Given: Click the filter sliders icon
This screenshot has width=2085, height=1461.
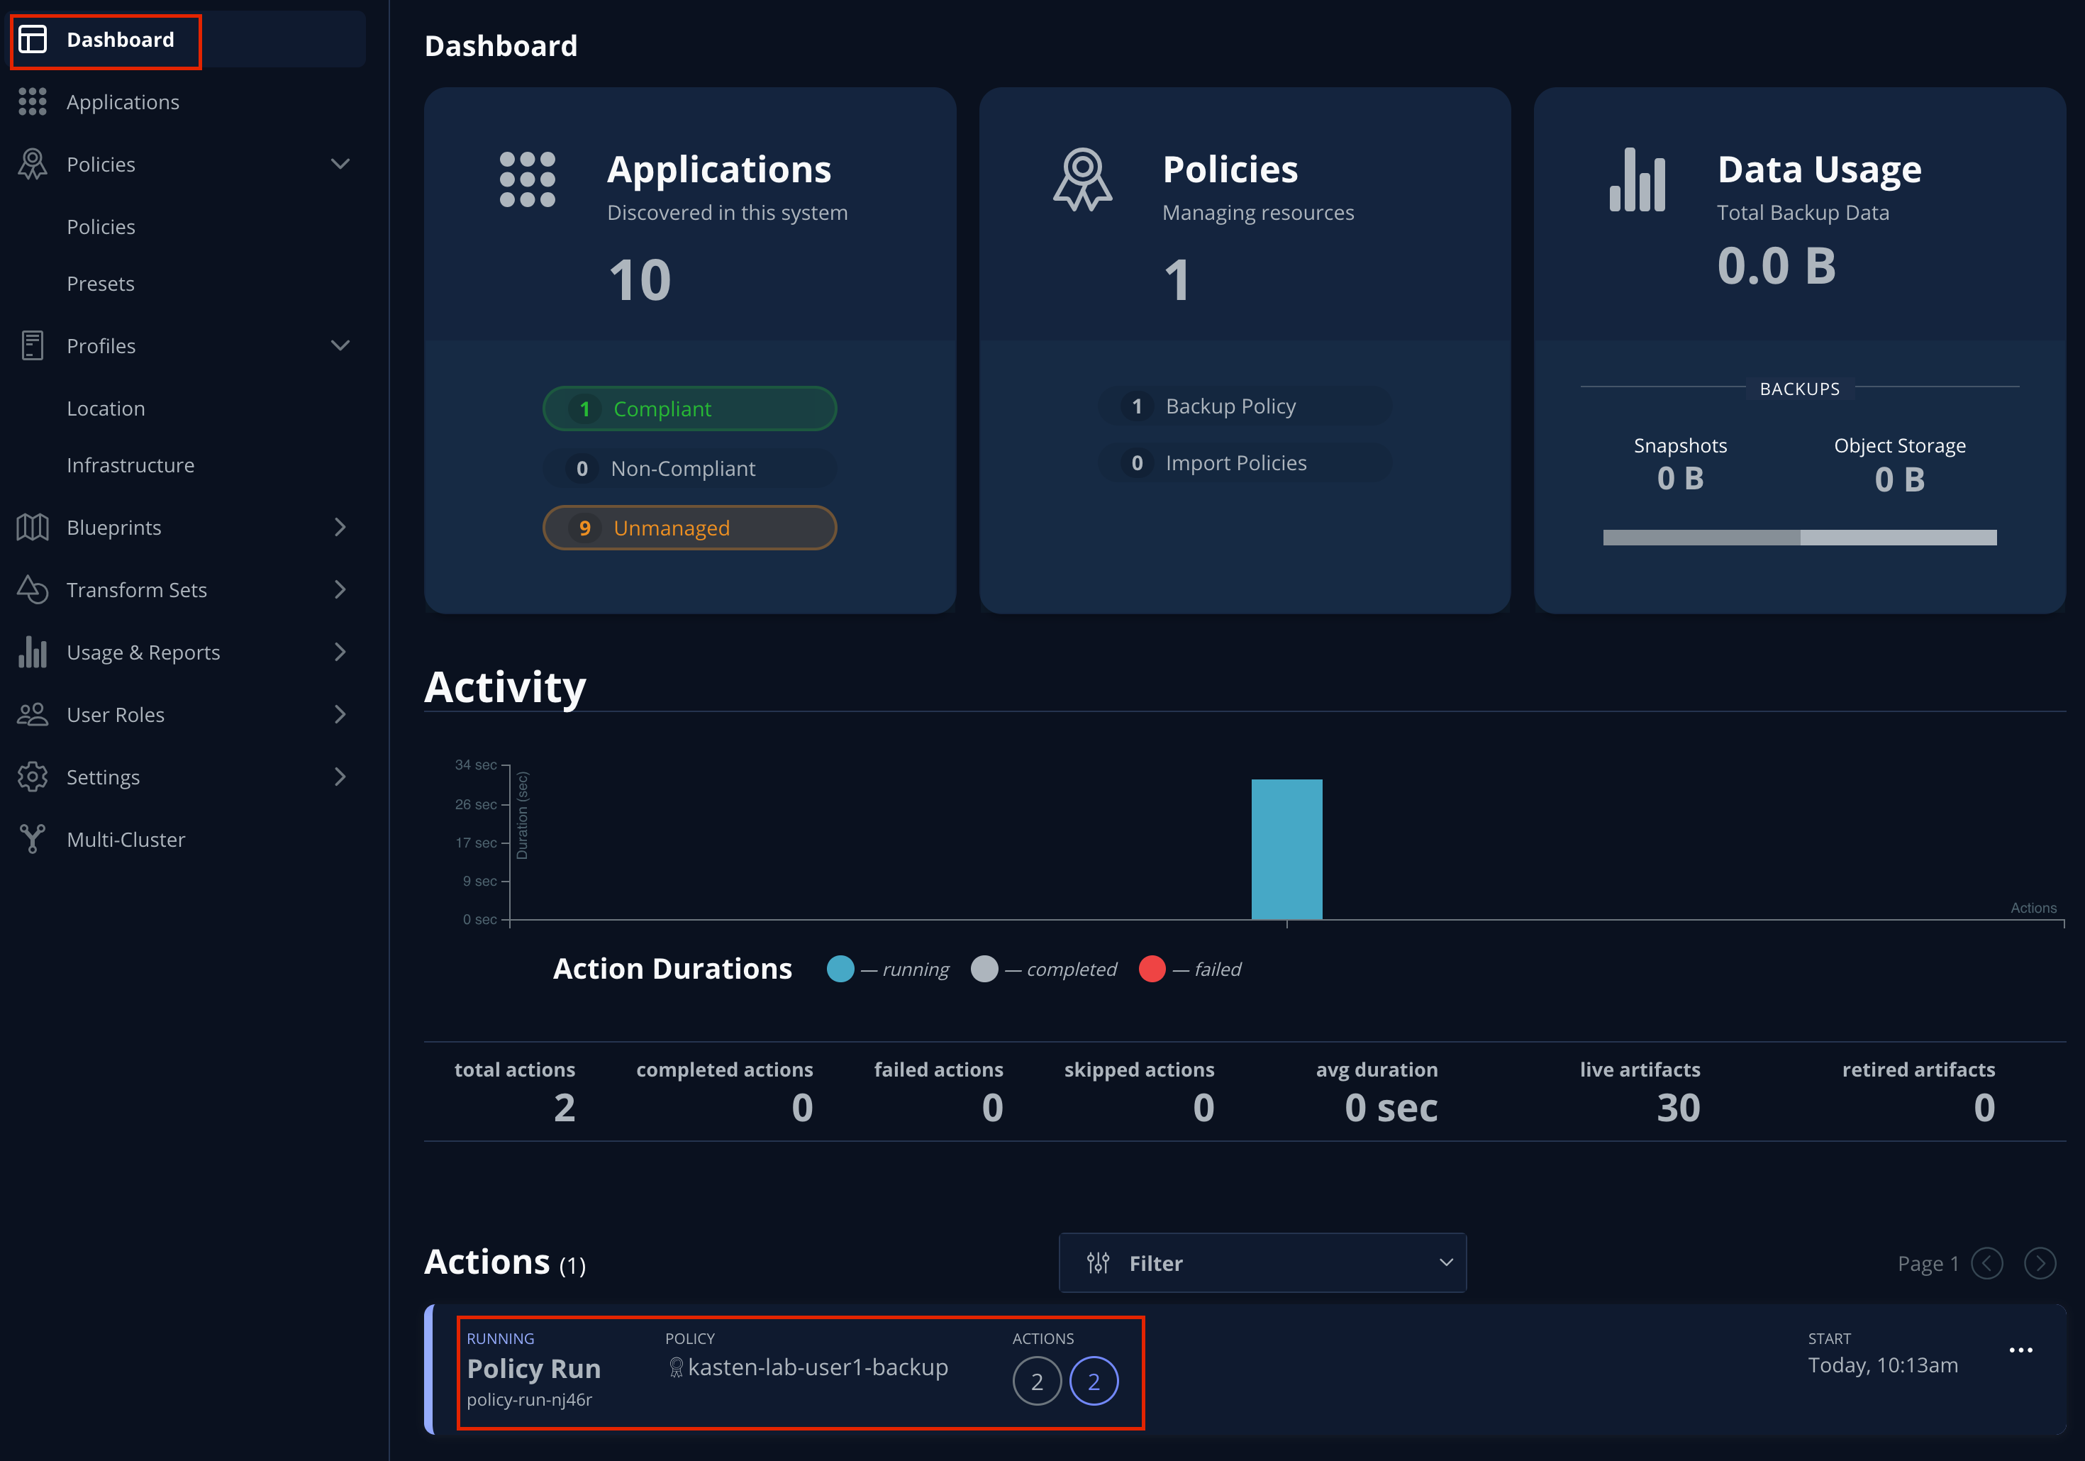Looking at the screenshot, I should tap(1098, 1263).
